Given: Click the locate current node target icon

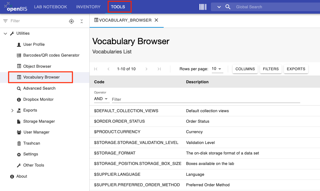Looking at the screenshot, I should tap(71, 21).
